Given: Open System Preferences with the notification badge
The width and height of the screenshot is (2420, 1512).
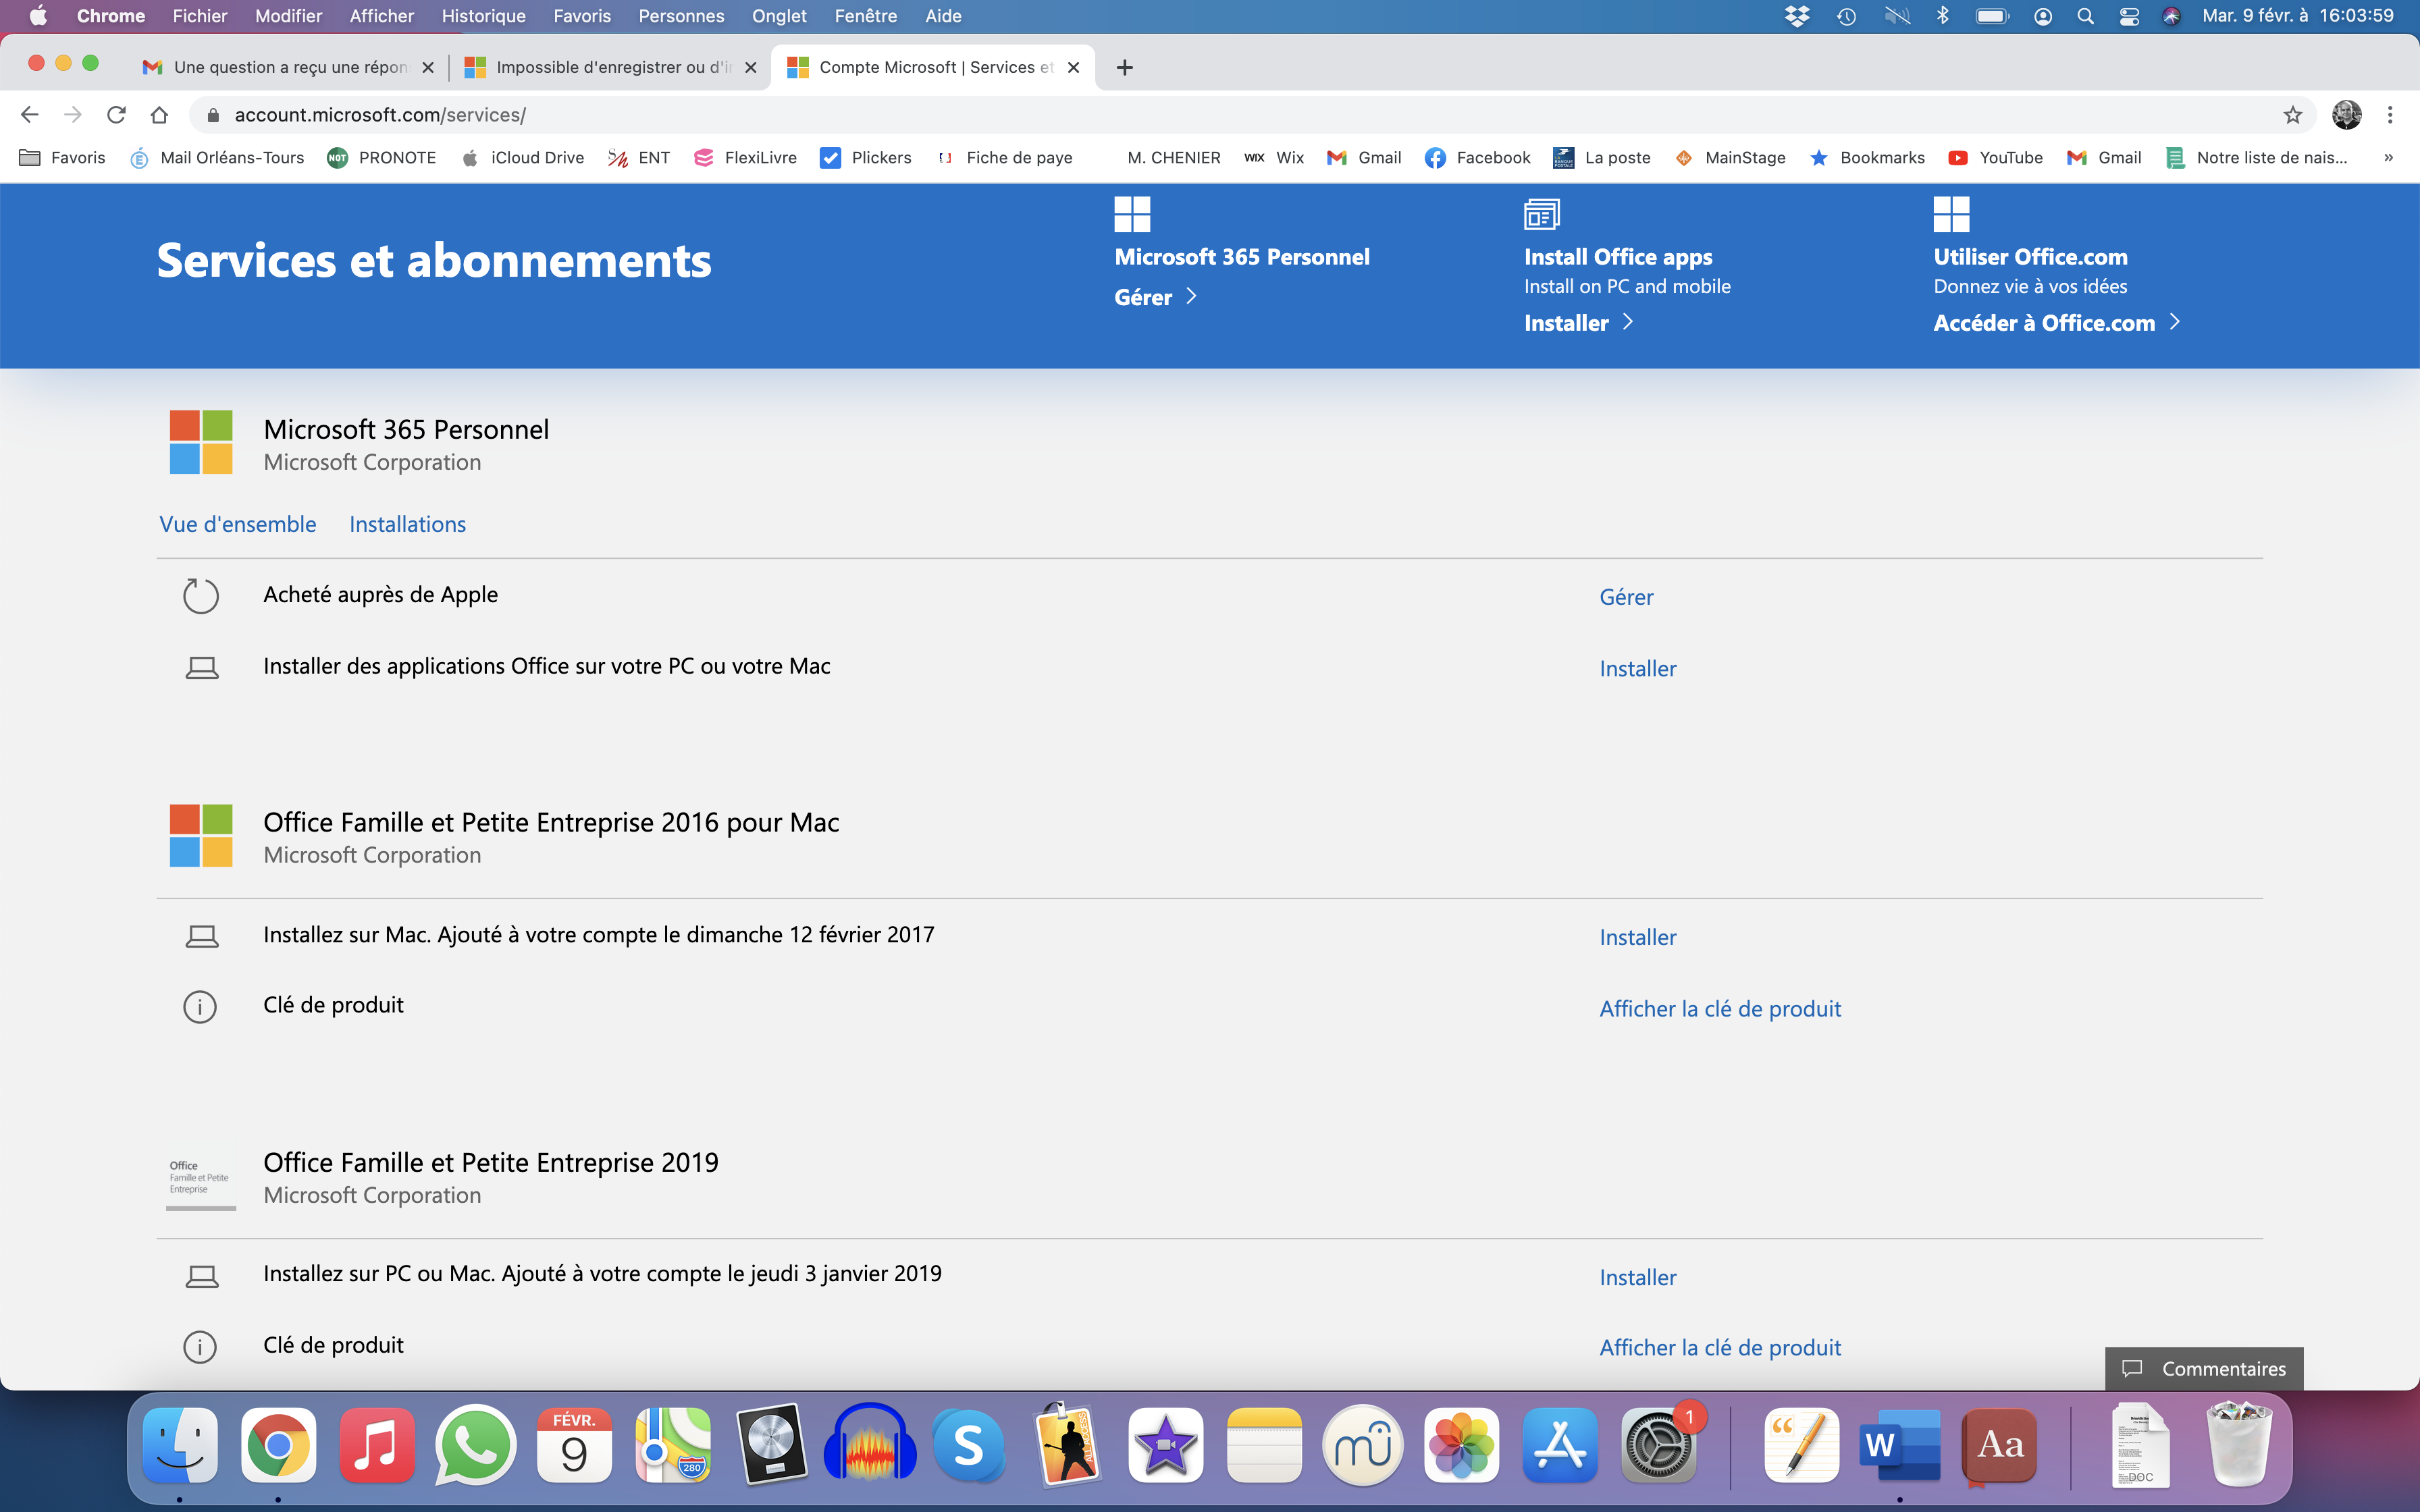Looking at the screenshot, I should coord(1658,1445).
